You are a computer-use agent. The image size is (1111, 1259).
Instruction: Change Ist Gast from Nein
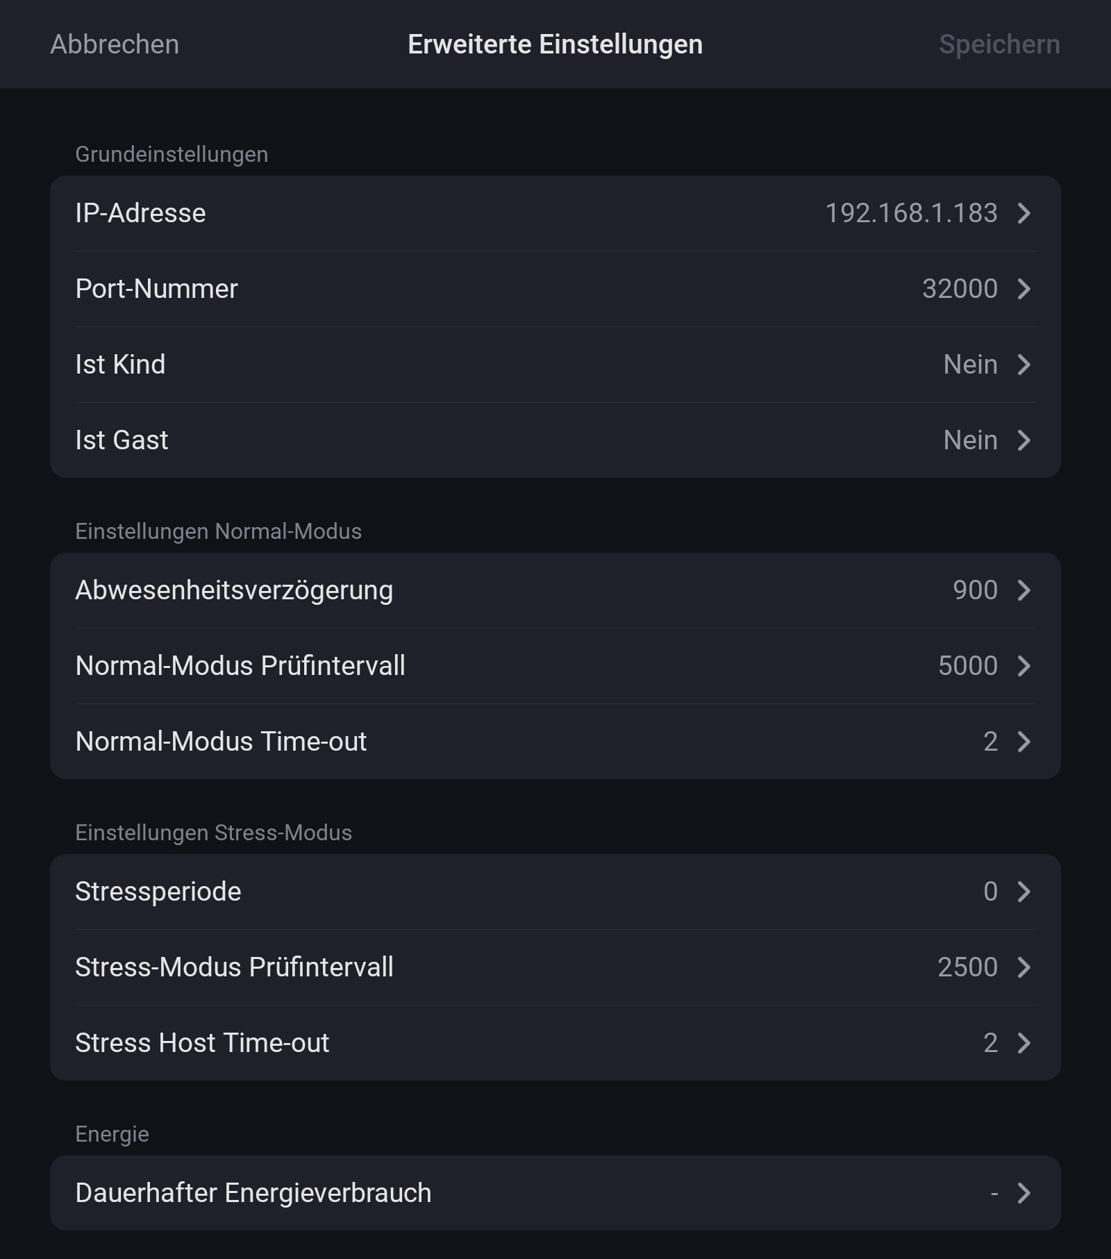(970, 440)
